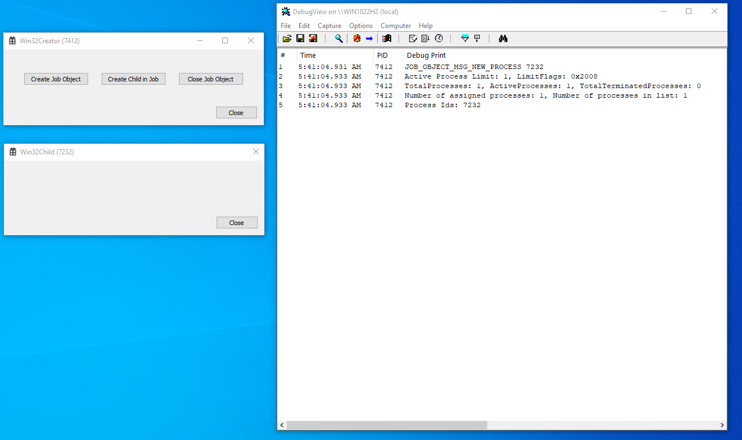Screen dimensions: 742x440
Task: Click the Win32Creator window title icon
Action: [13, 40]
